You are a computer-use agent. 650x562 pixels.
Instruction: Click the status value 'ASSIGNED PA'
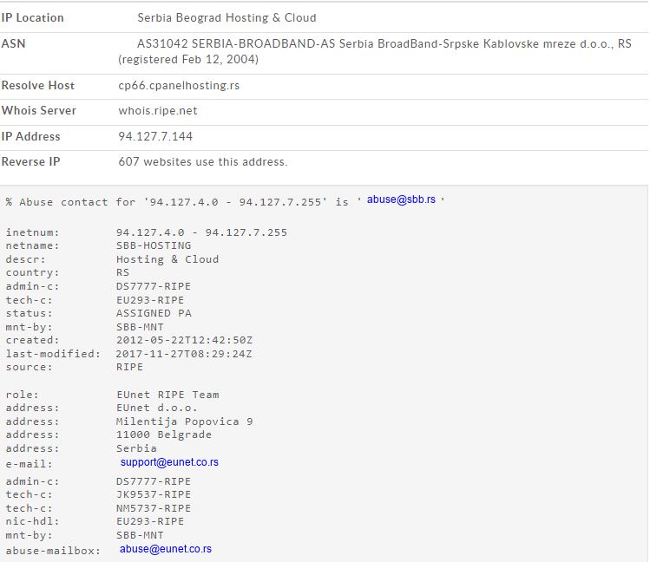[154, 313]
